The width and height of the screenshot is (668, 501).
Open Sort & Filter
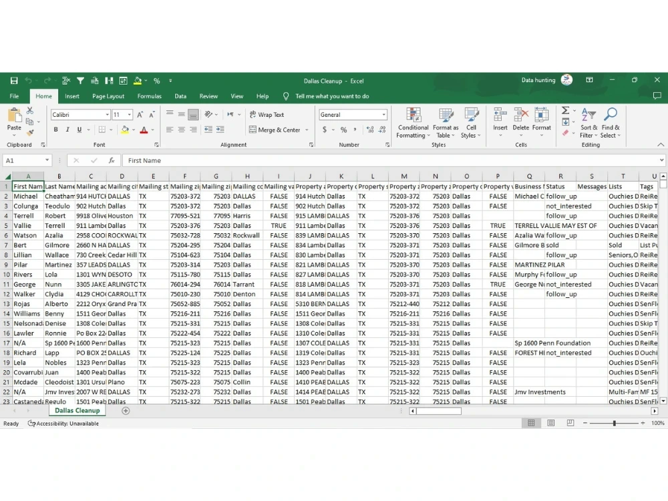[x=589, y=123]
